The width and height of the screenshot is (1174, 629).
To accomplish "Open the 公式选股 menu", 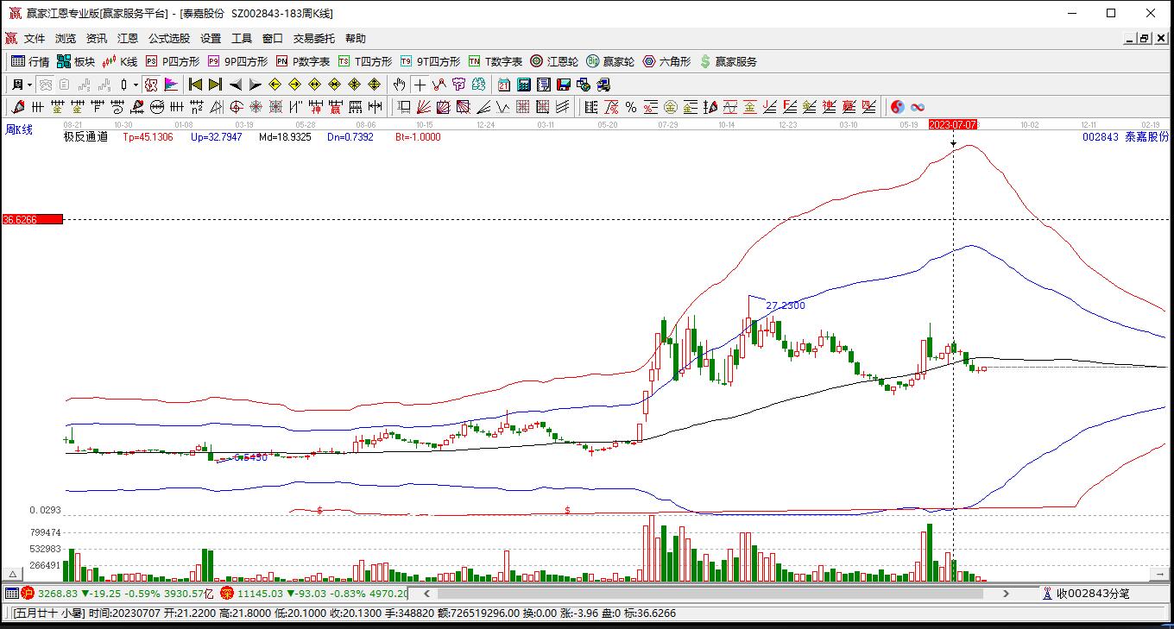I will click(x=169, y=39).
